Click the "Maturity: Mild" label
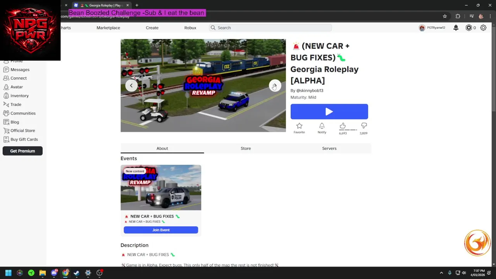This screenshot has width=496, height=279. pos(303,97)
